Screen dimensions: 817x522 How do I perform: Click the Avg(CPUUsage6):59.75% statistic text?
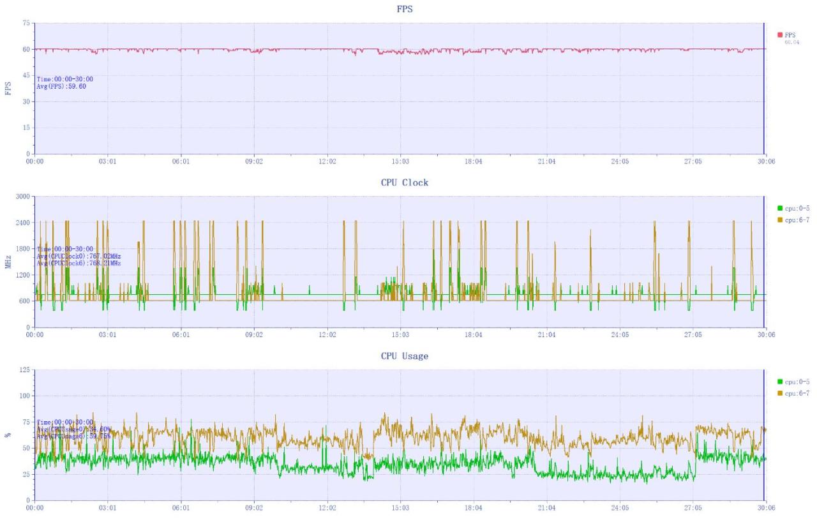[x=74, y=436]
